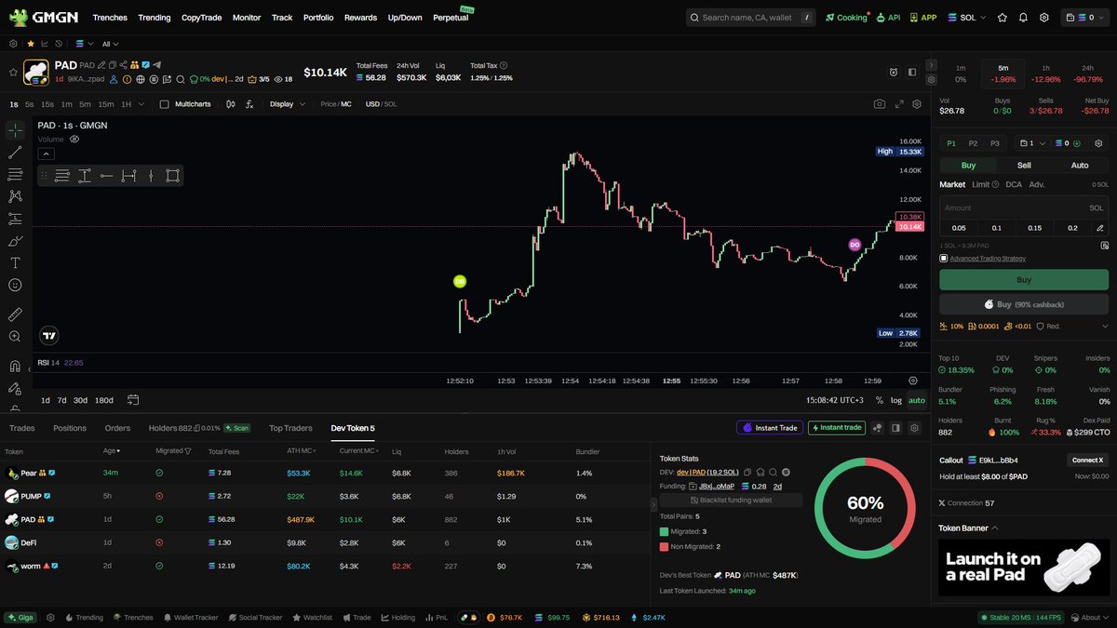Expand the wallet balance dropdown
Screen dimensions: 1117x628
(1085, 18)
